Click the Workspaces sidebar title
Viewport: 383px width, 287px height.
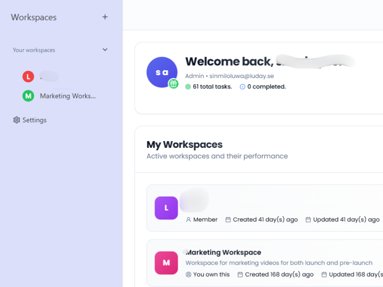34,17
